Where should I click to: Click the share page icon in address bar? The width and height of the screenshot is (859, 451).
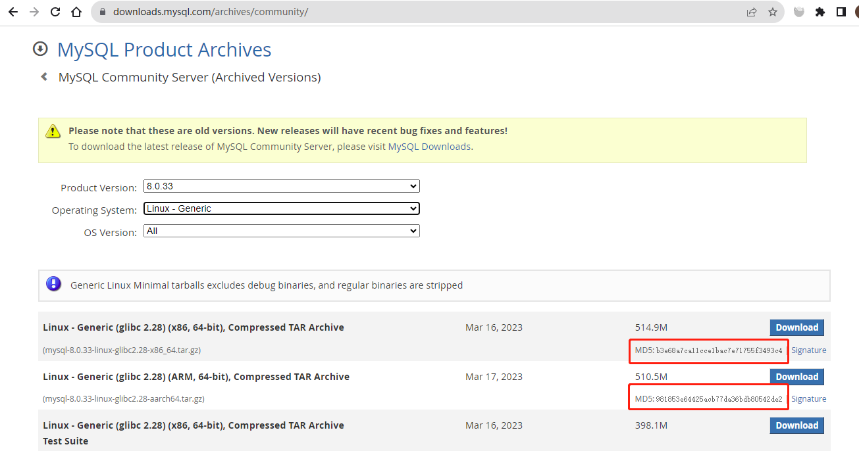point(752,12)
